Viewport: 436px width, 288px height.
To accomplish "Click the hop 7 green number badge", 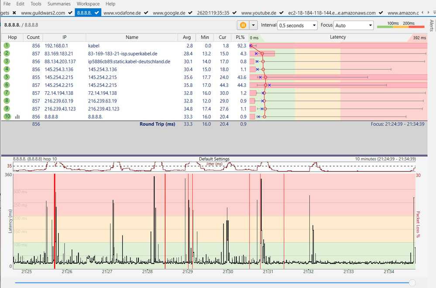I will pos(7,93).
